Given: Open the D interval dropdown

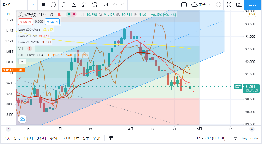Looking at the screenshot, I should tap(32, 5).
